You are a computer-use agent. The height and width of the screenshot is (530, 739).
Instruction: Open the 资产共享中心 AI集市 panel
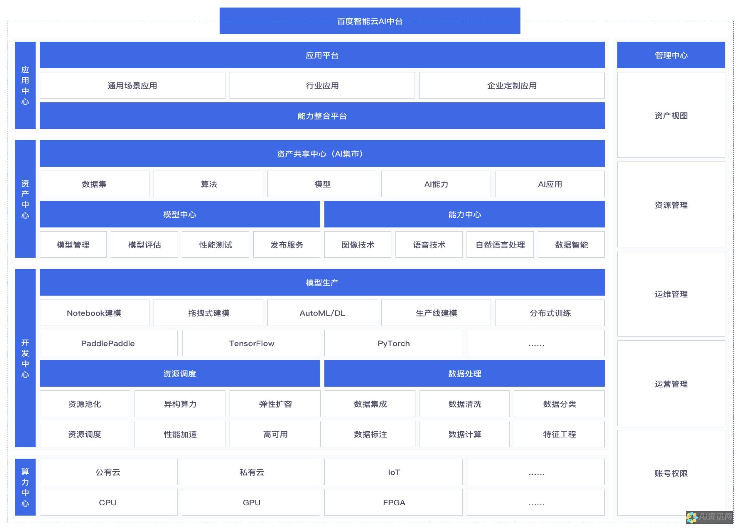click(x=322, y=152)
